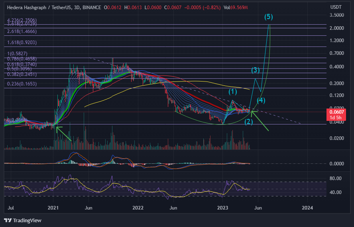
Task: Click the 0.4000 price axis label
Action: pos(336,67)
